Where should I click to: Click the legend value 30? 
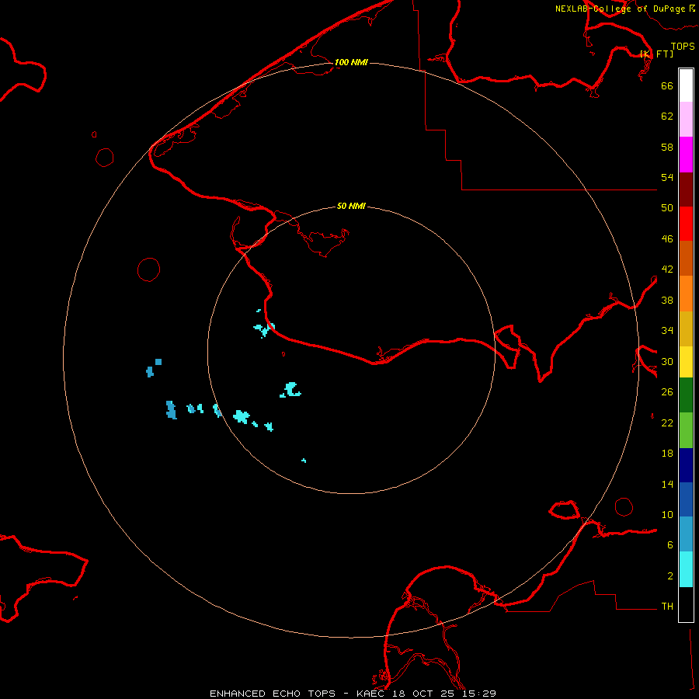coord(667,361)
